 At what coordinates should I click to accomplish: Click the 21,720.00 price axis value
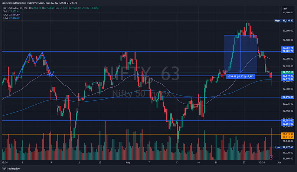288,152
